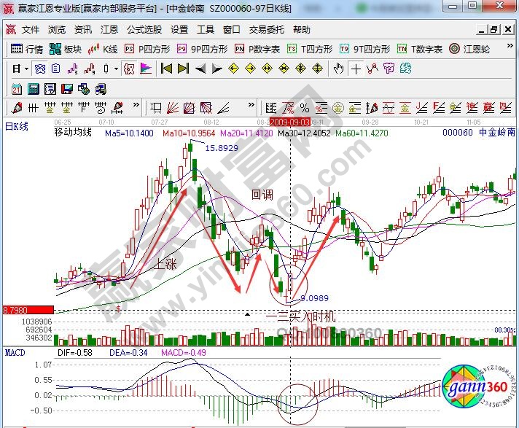Open the 浏览 menu
This screenshot has height=428, width=519.
click(57, 30)
